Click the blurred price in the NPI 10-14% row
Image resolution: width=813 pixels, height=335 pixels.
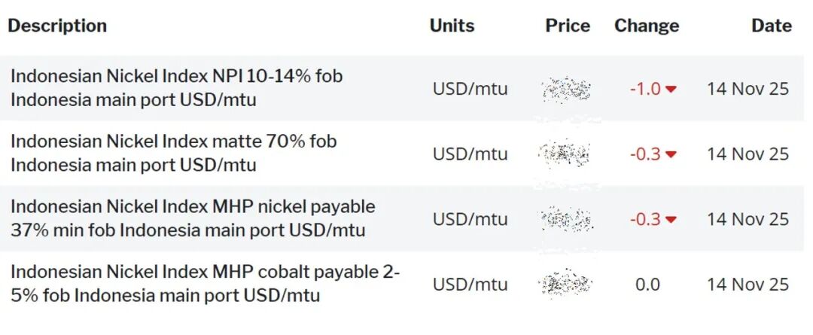pyautogui.click(x=566, y=90)
